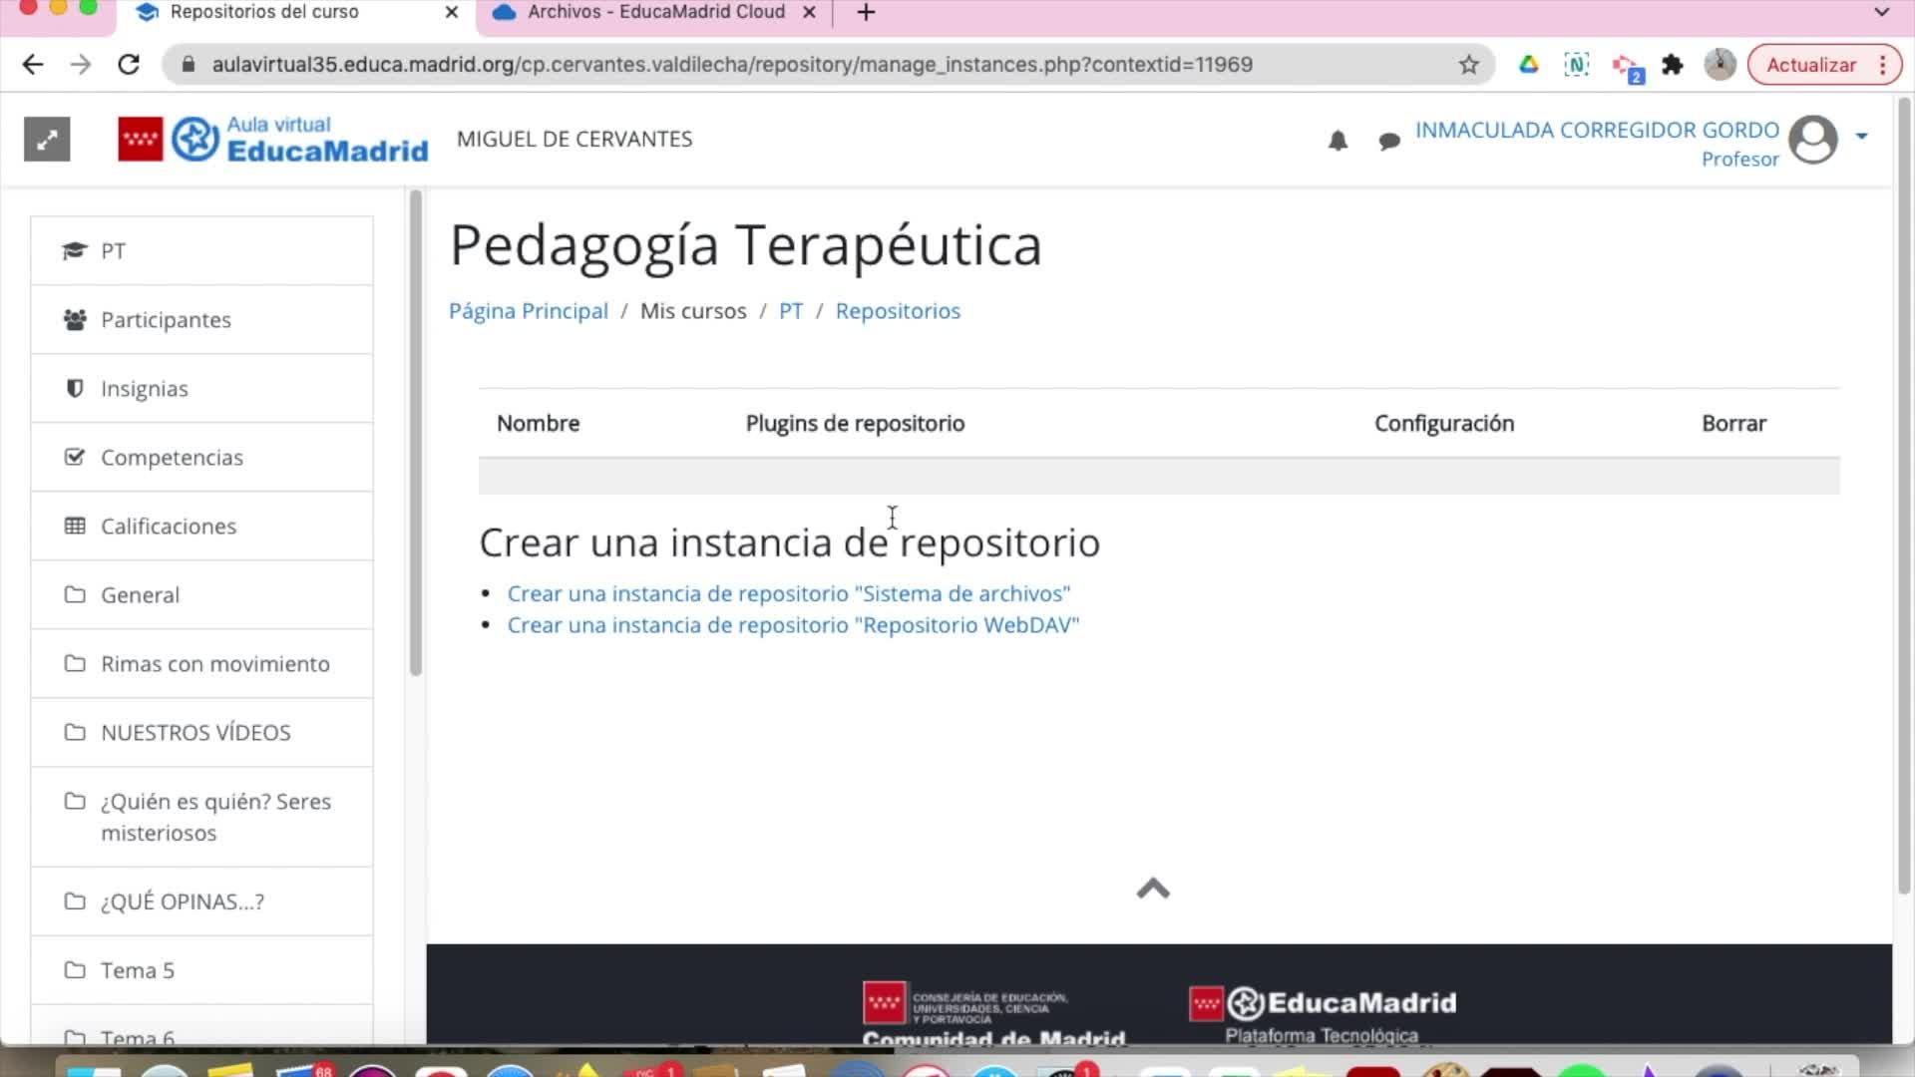
Task: Open the browser extensions puzzle icon
Action: 1673,65
